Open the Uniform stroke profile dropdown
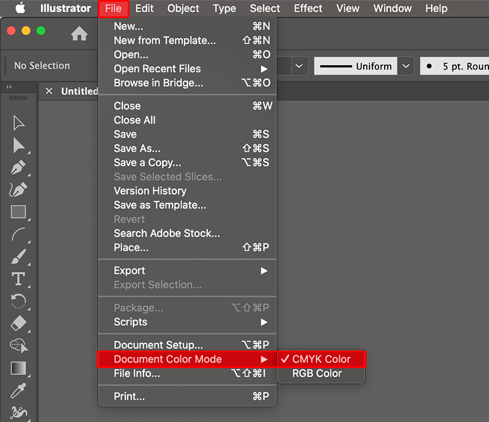 pyautogui.click(x=406, y=66)
